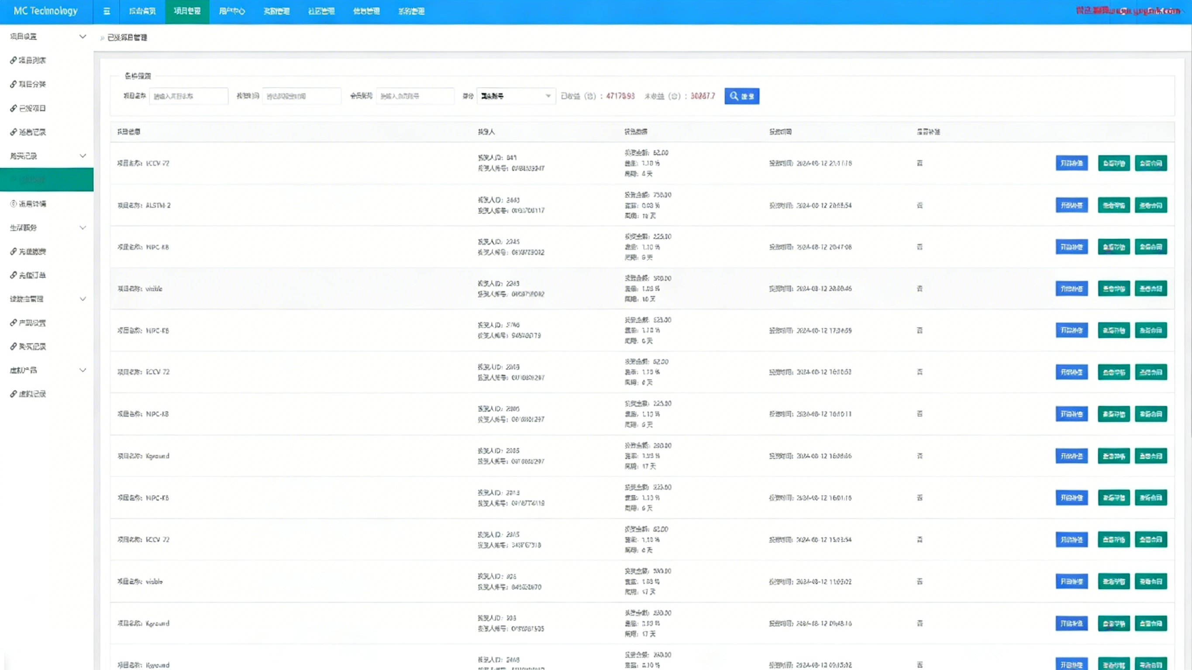The height and width of the screenshot is (670, 1192).
Task: Collapse the 购买记录 sidebar section chevron
Action: tap(83, 156)
